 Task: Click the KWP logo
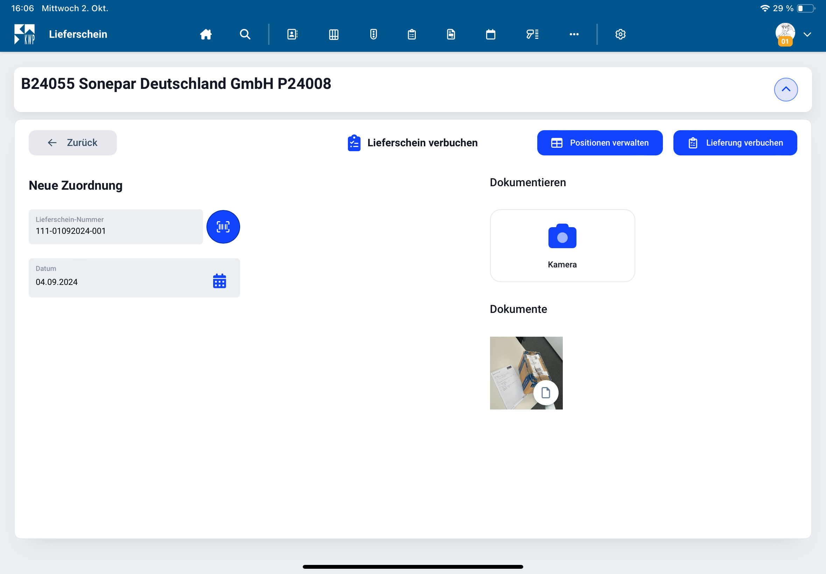tap(24, 34)
